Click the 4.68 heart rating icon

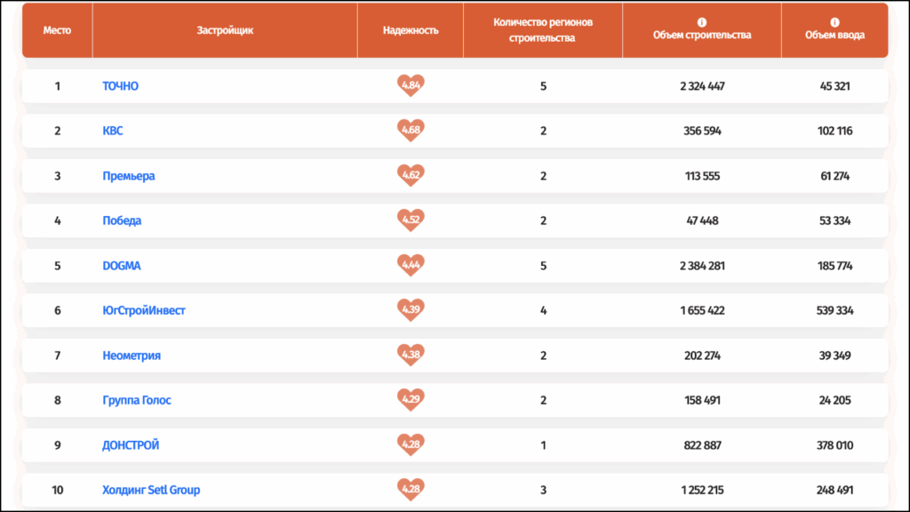pyautogui.click(x=411, y=131)
